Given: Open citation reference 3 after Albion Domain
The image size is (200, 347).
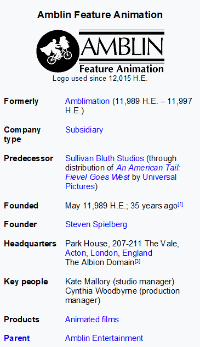Looking at the screenshot, I should pyautogui.click(x=138, y=261).
